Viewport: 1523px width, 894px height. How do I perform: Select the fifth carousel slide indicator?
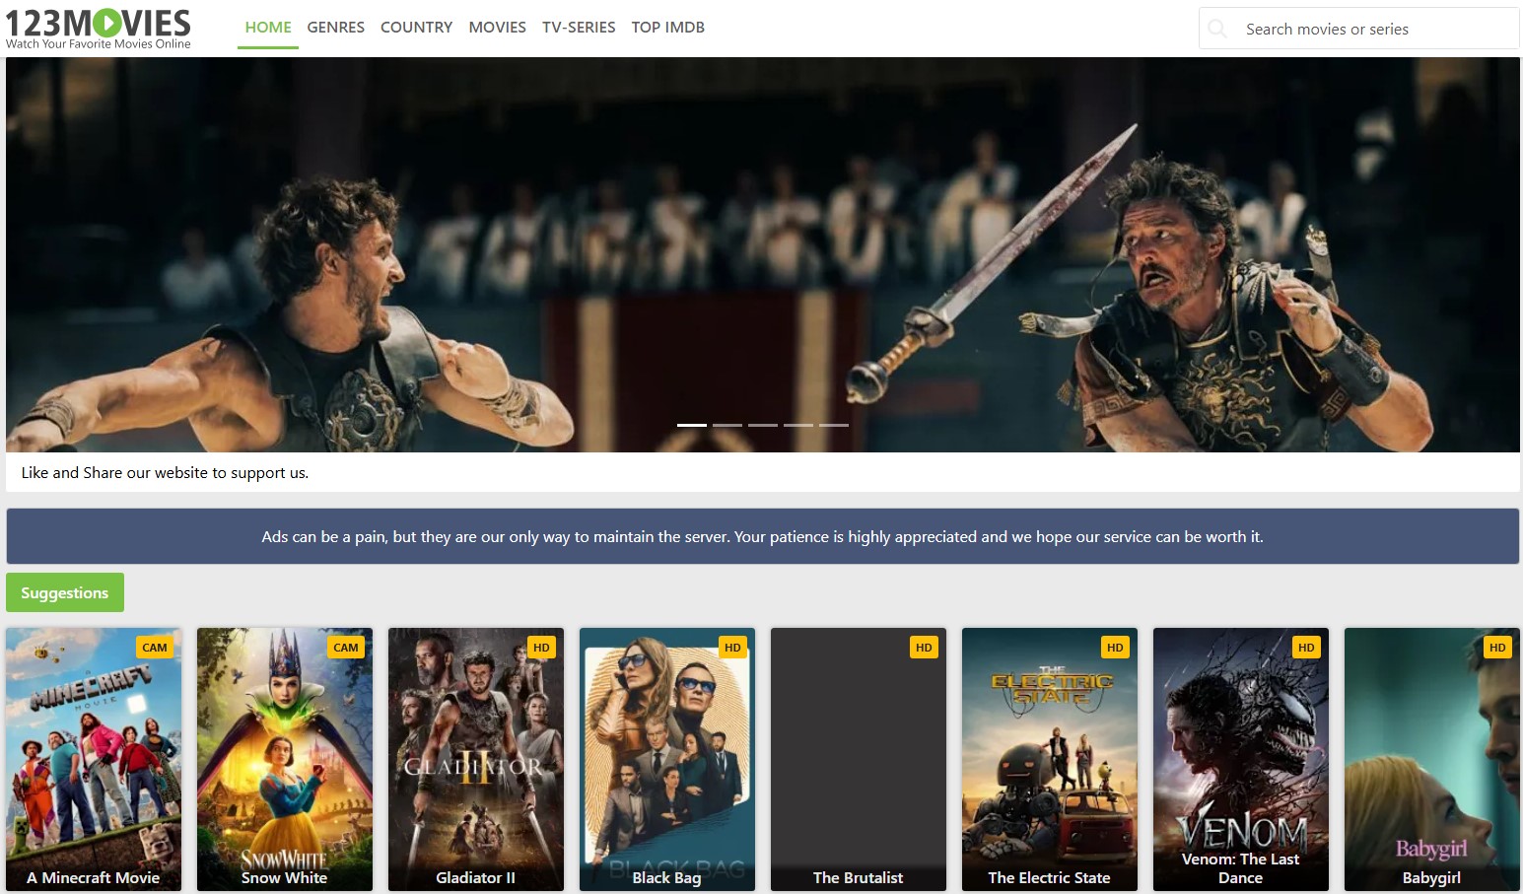pyautogui.click(x=834, y=425)
